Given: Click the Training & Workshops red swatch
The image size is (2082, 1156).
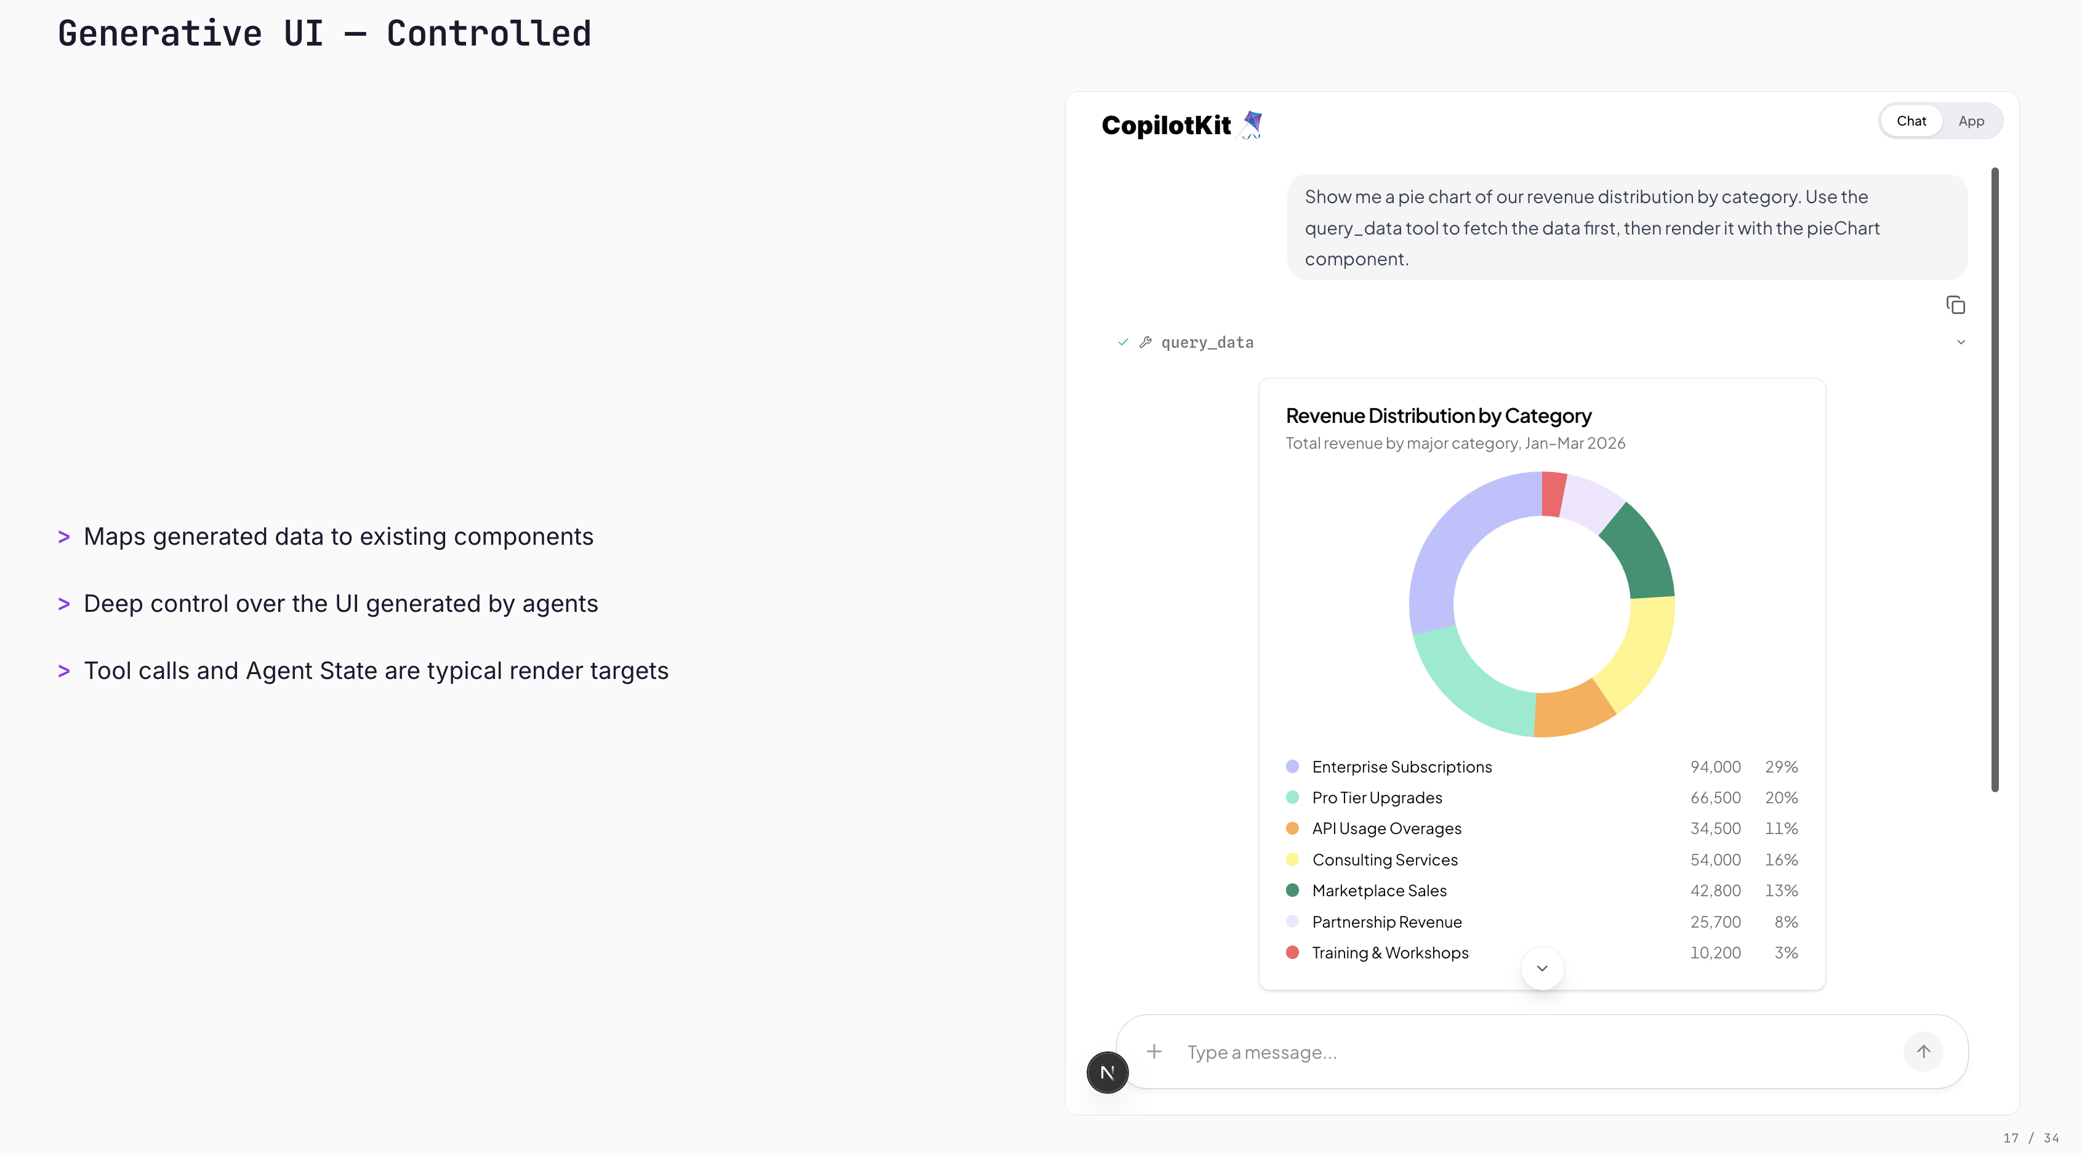Looking at the screenshot, I should pyautogui.click(x=1292, y=952).
